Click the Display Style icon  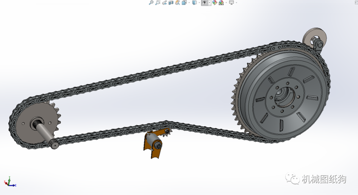click(194, 2)
